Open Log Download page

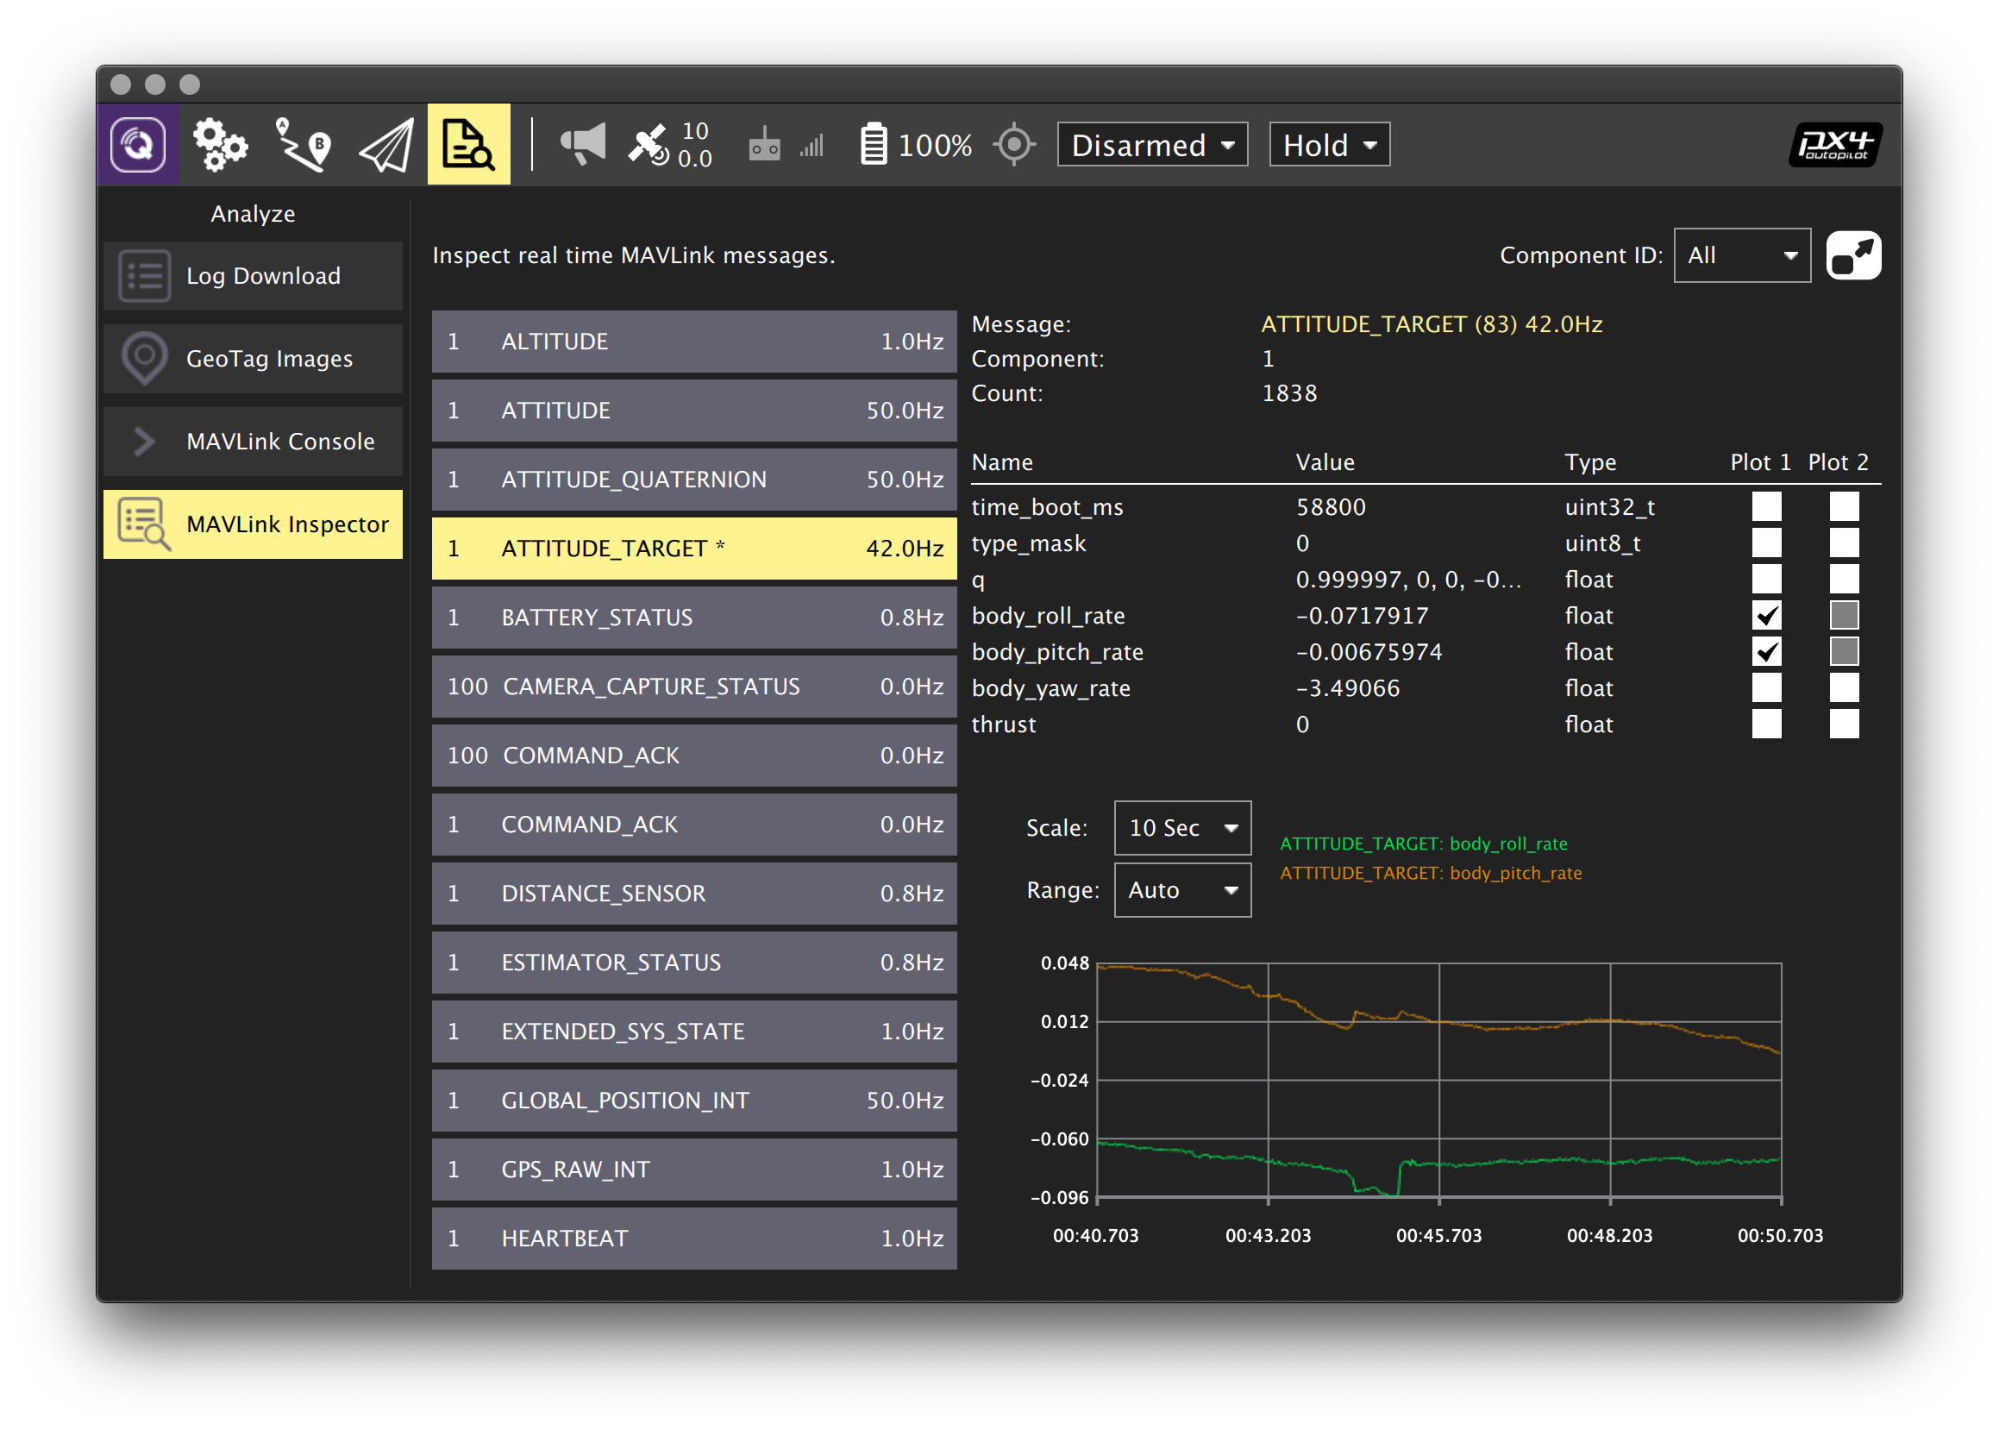tap(253, 276)
